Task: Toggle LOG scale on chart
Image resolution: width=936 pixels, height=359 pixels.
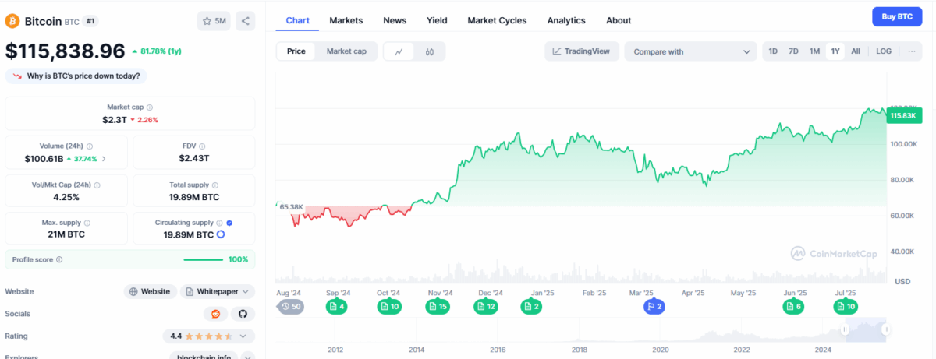Action: (x=884, y=51)
